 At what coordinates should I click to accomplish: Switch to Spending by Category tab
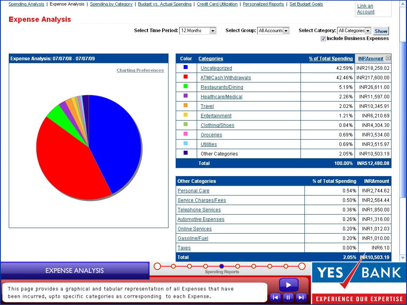[x=111, y=4]
